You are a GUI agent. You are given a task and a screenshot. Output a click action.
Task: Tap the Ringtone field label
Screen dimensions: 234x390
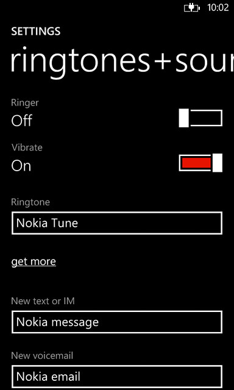30,202
